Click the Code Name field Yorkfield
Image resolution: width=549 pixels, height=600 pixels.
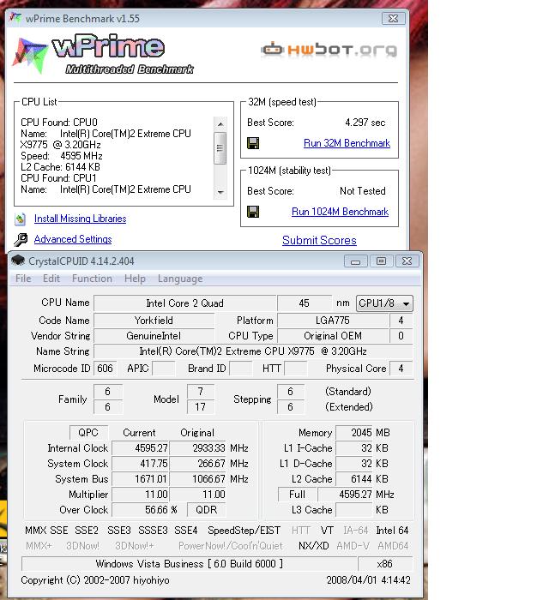tap(154, 321)
